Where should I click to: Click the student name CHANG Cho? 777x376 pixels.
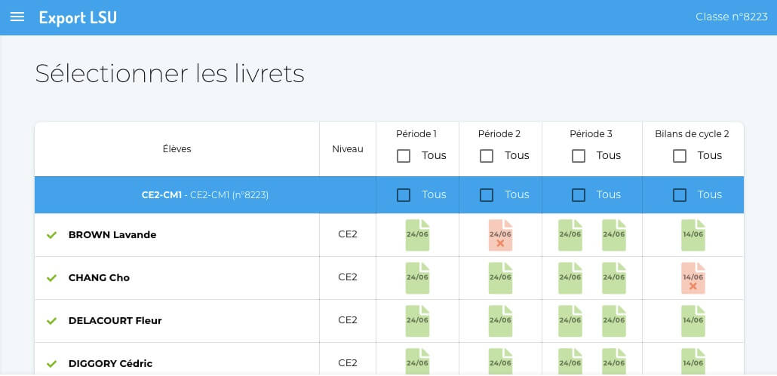(99, 278)
